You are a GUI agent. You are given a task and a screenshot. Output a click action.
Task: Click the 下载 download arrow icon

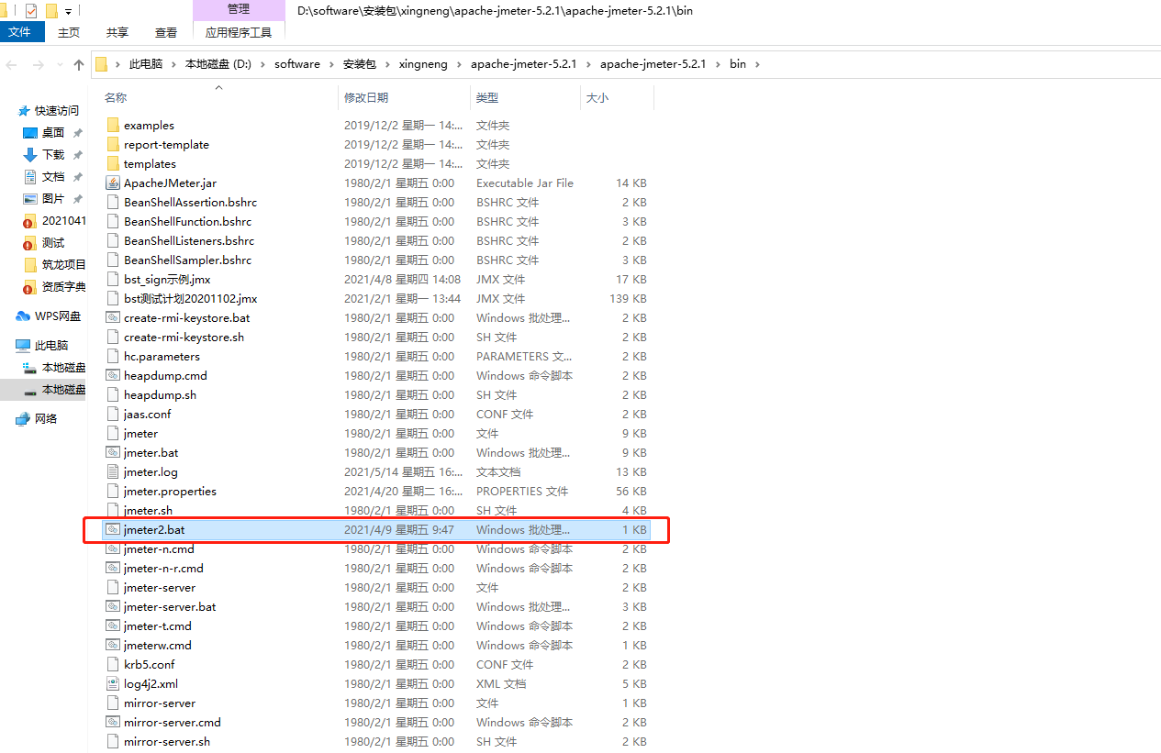point(30,154)
